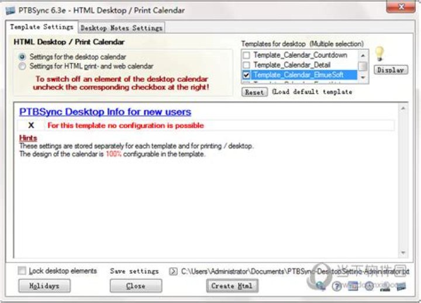Viewport: 421px width, 303px height.
Task: Click Template_Calendar_Detail list row text
Action: [x=292, y=65]
